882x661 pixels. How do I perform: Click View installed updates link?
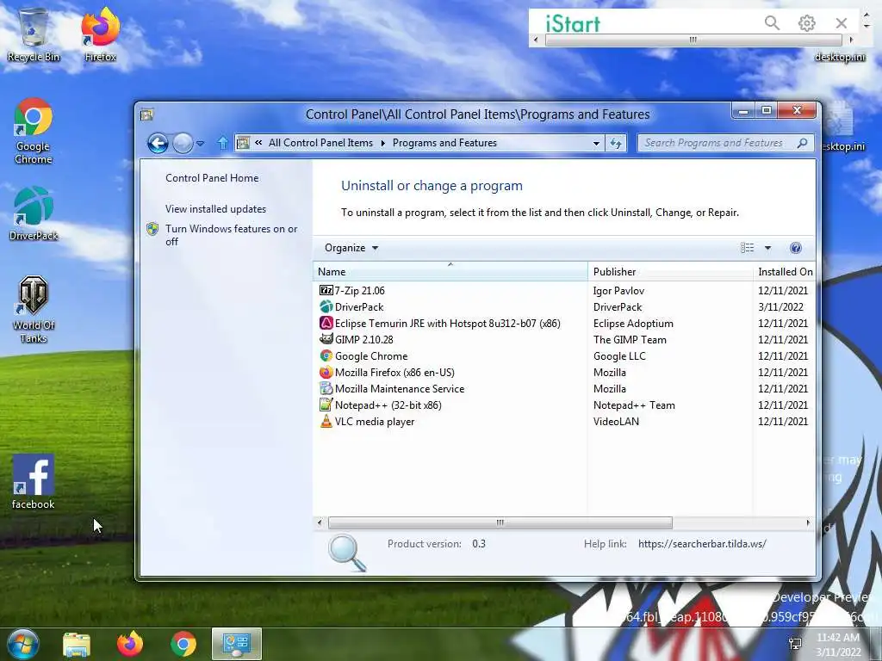(215, 209)
